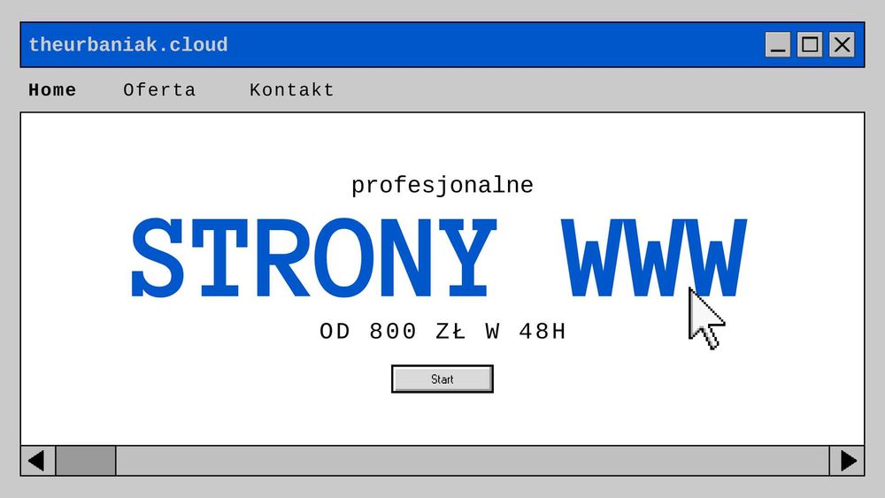The image size is (885, 498).
Task: Open the Oferta menu item
Action: (159, 89)
